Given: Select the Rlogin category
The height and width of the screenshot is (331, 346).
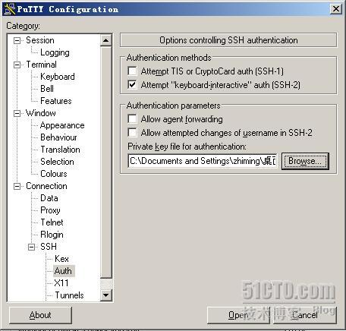Looking at the screenshot, I should 52,235.
